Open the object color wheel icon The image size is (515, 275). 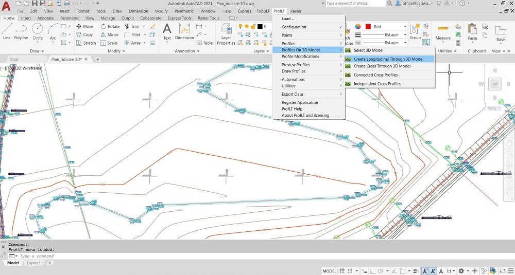(358, 27)
